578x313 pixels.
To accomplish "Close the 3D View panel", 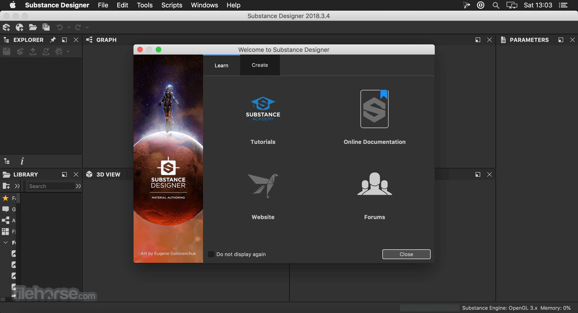I will coord(489,174).
